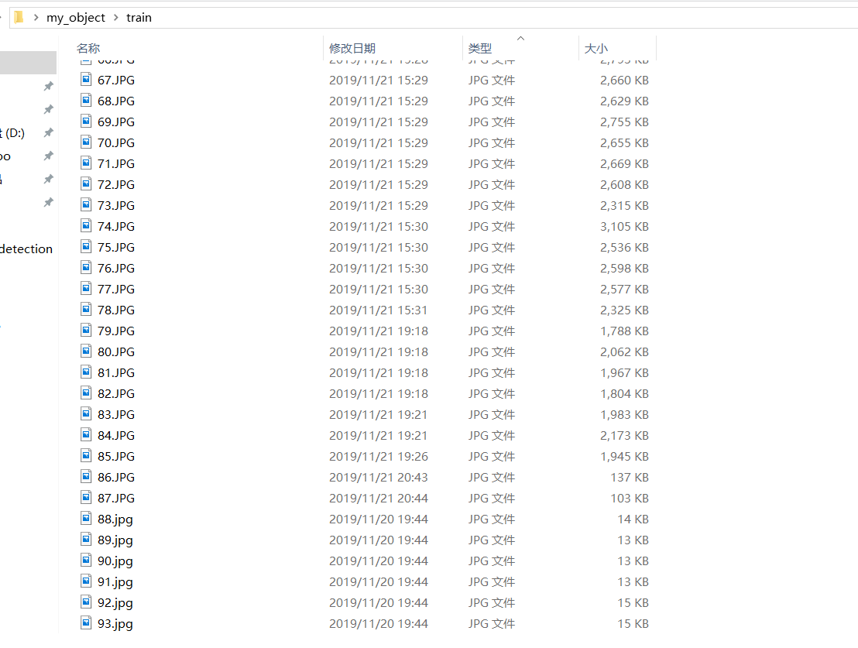Click the file icon of 89.jpg
Image resolution: width=858 pixels, height=648 pixels.
(86, 540)
